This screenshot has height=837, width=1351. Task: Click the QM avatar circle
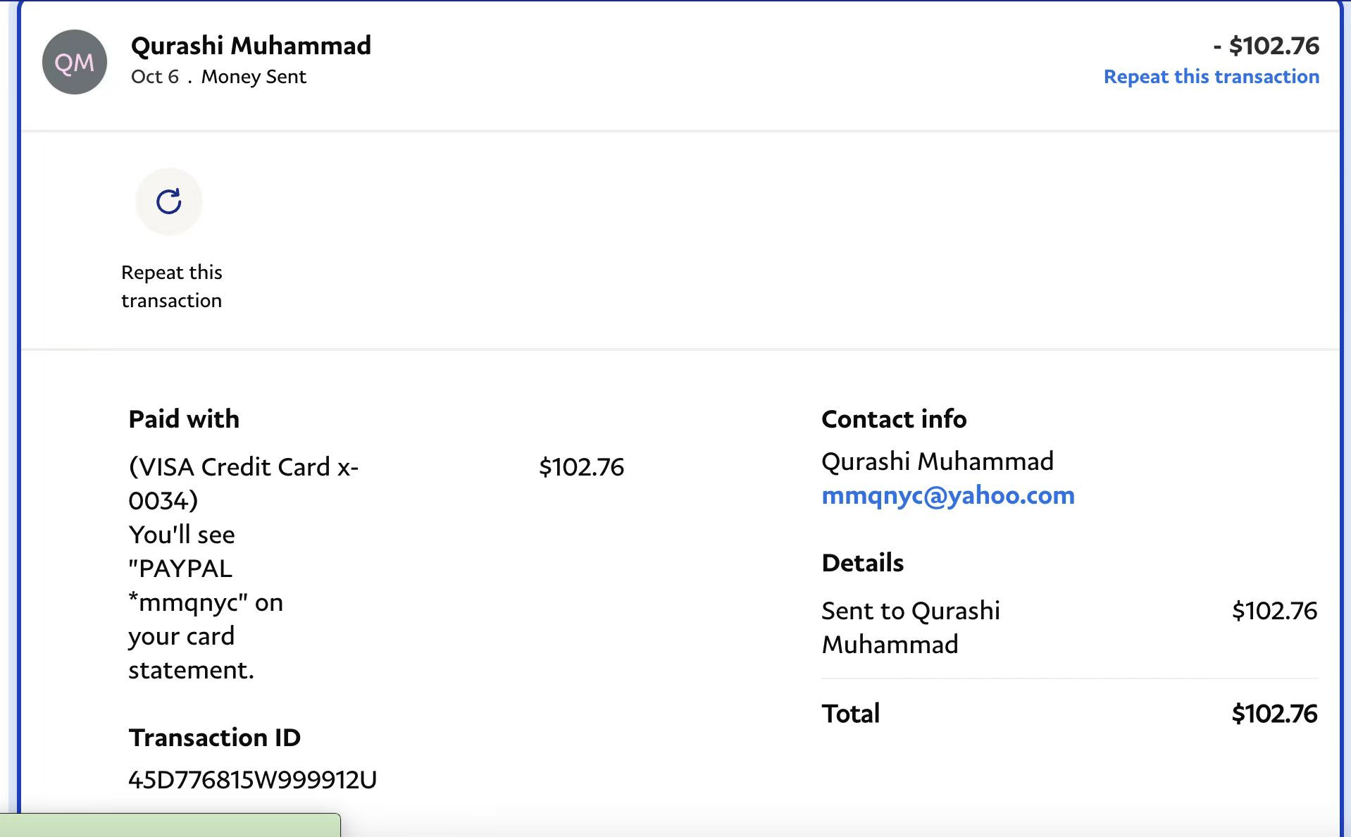75,62
